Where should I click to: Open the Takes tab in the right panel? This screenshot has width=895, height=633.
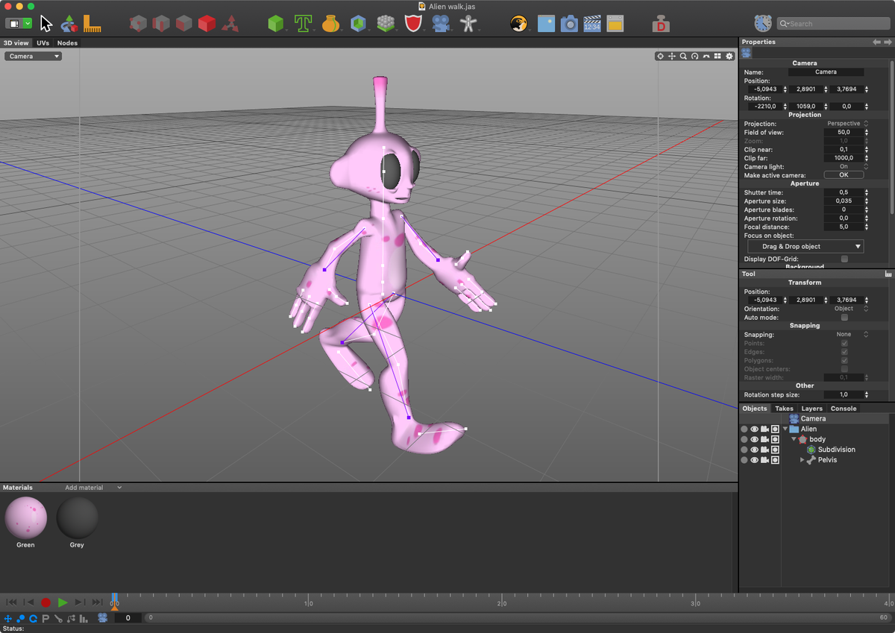(784, 409)
